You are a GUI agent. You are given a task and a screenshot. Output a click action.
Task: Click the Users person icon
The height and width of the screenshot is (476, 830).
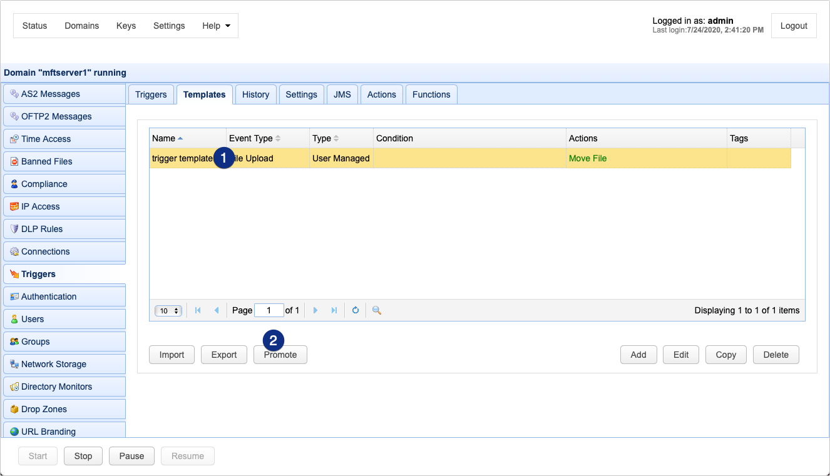click(x=14, y=319)
